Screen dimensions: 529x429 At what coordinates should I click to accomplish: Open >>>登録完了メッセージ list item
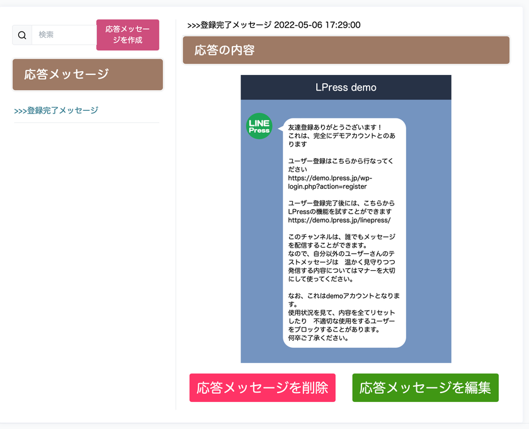click(56, 110)
